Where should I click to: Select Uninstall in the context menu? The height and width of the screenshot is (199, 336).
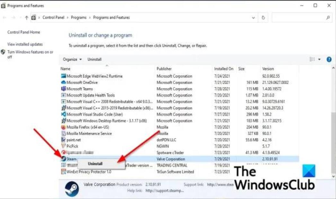(95, 164)
